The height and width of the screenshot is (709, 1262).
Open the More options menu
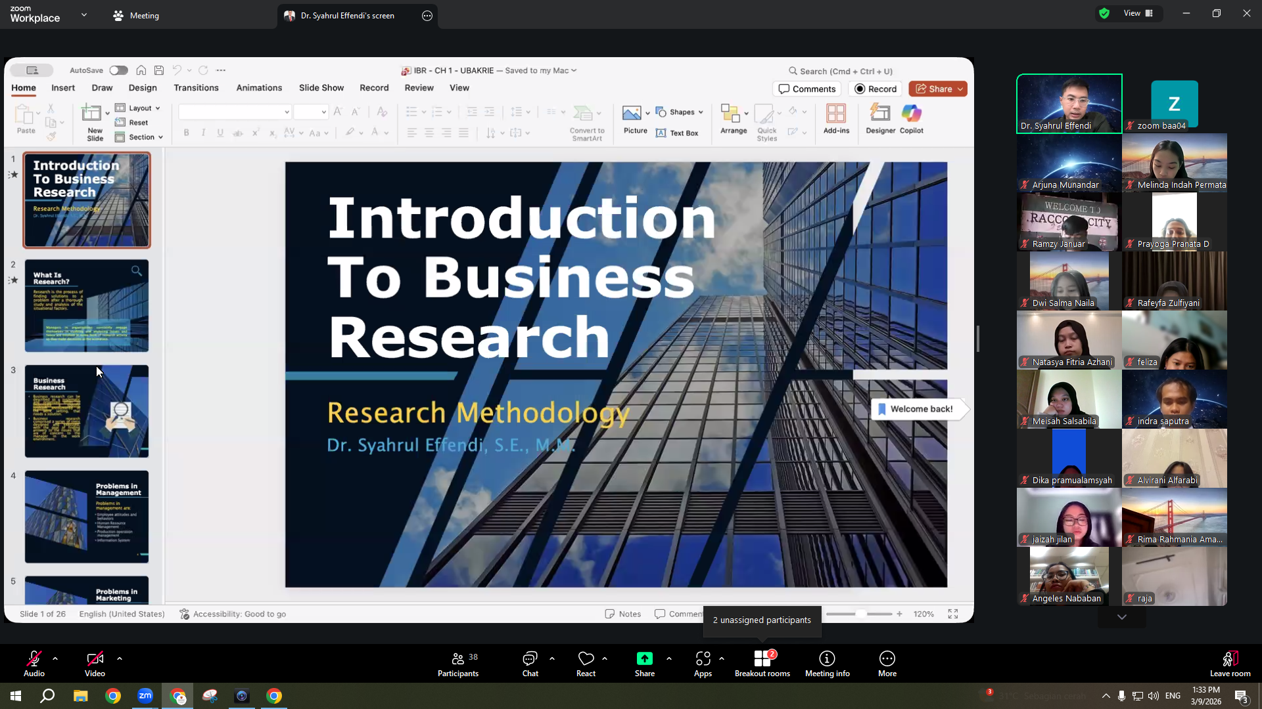pos(887,663)
